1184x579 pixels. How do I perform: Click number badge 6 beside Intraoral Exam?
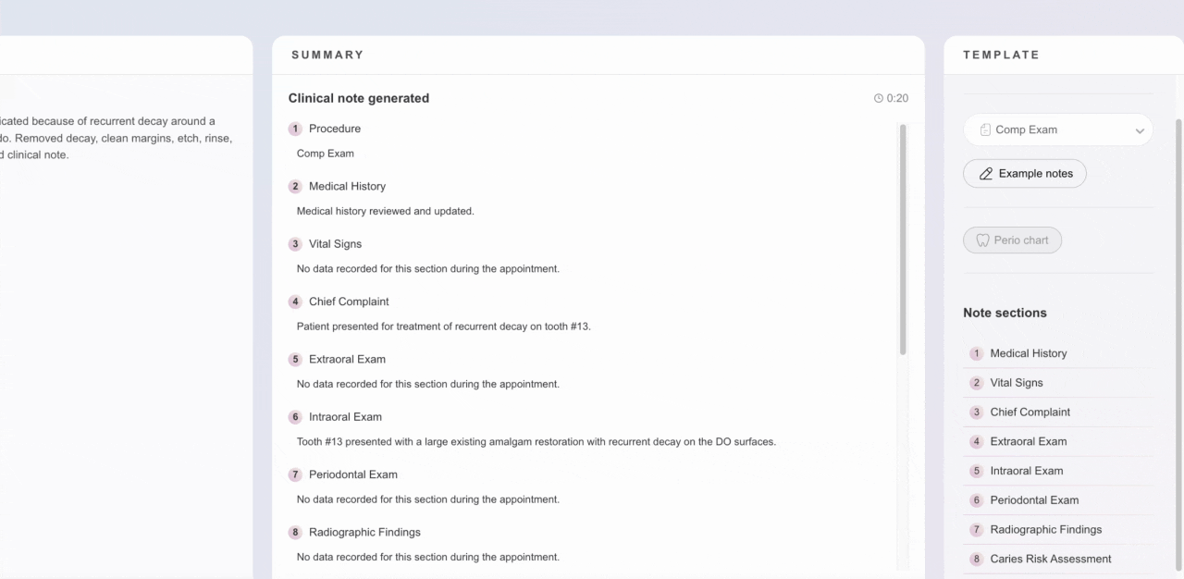(295, 417)
